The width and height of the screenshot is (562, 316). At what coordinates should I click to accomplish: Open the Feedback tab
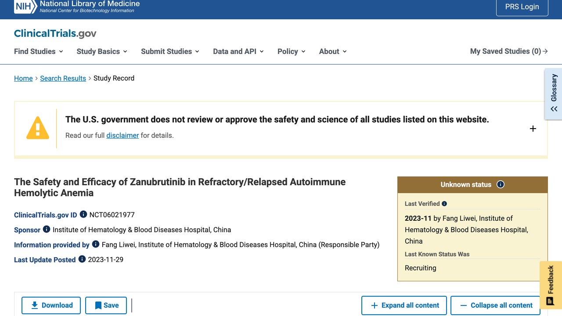point(551,285)
